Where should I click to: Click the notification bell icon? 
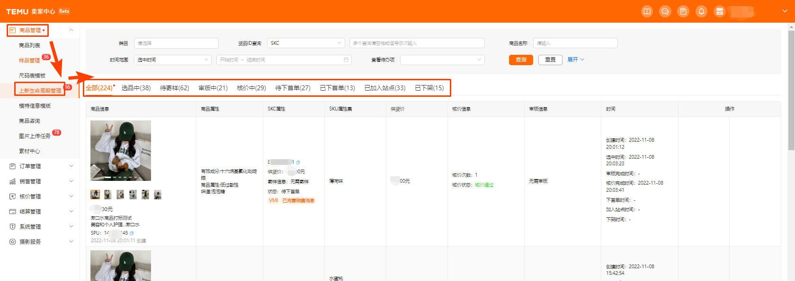click(701, 11)
